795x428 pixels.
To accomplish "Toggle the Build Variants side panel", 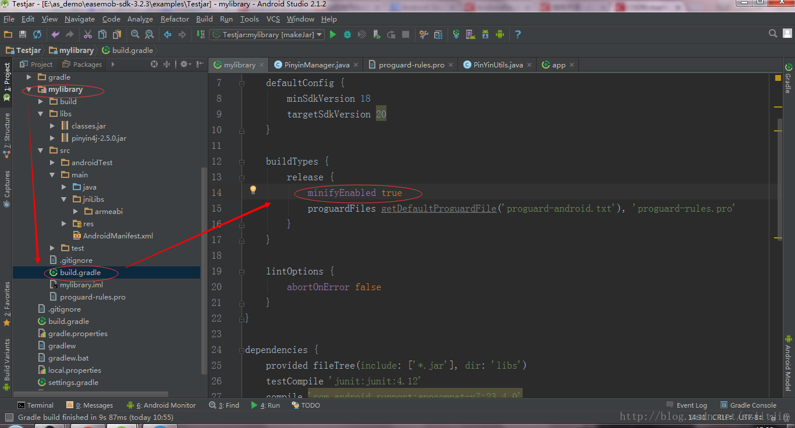I will click(7, 364).
